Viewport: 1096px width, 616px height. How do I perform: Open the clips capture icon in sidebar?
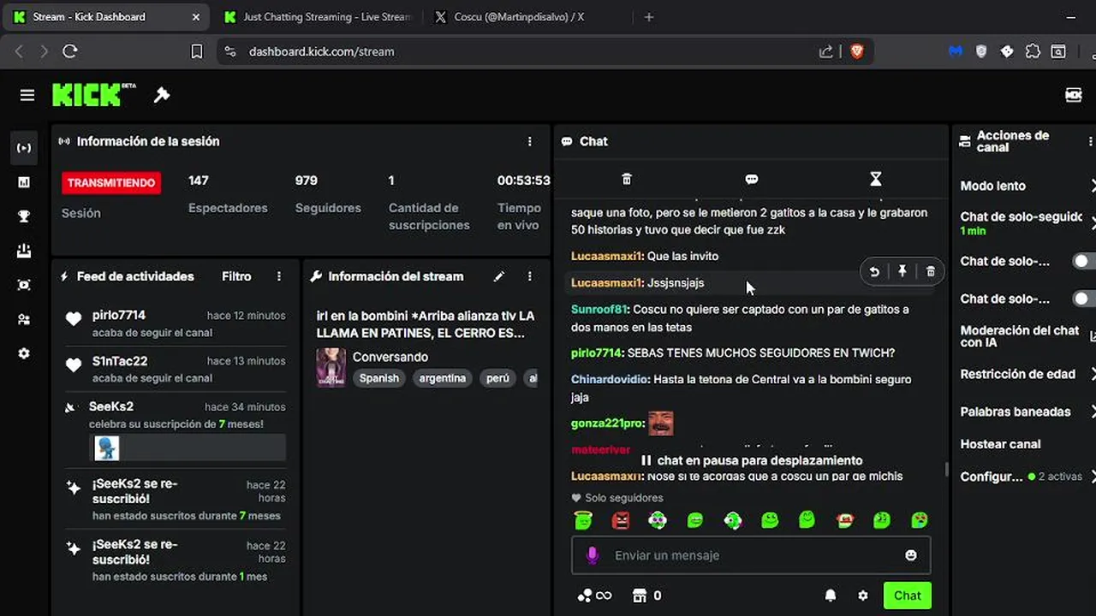(24, 285)
